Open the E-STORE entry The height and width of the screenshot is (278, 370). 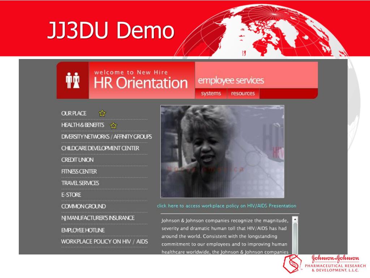[x=71, y=194]
